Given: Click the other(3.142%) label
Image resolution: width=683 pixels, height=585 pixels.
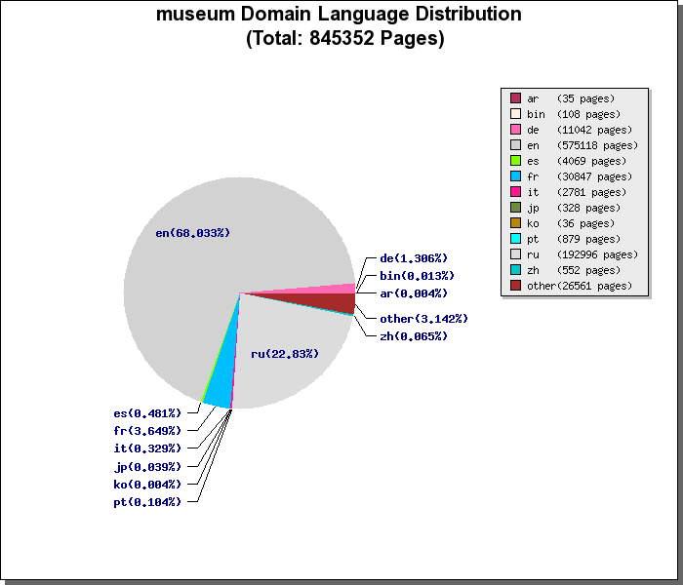Looking at the screenshot, I should [423, 319].
